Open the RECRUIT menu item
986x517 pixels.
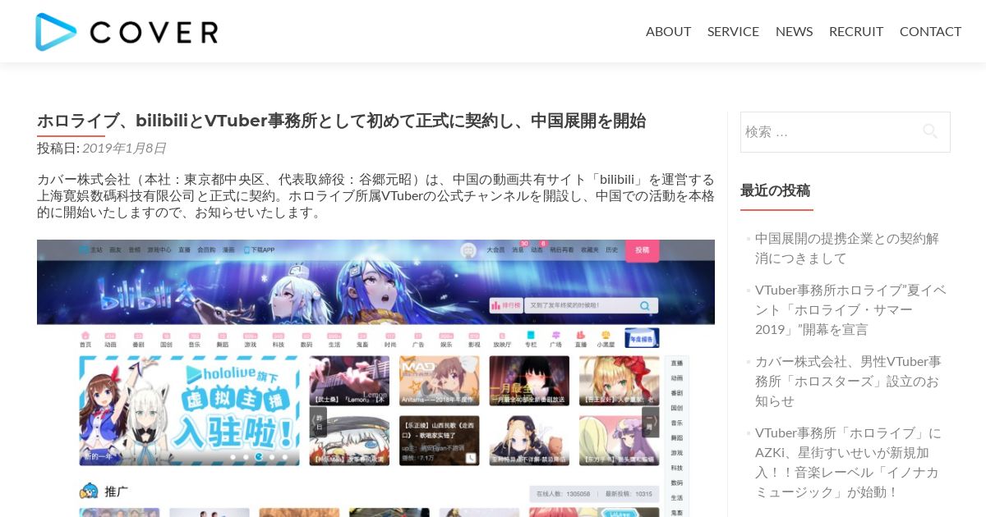(856, 31)
